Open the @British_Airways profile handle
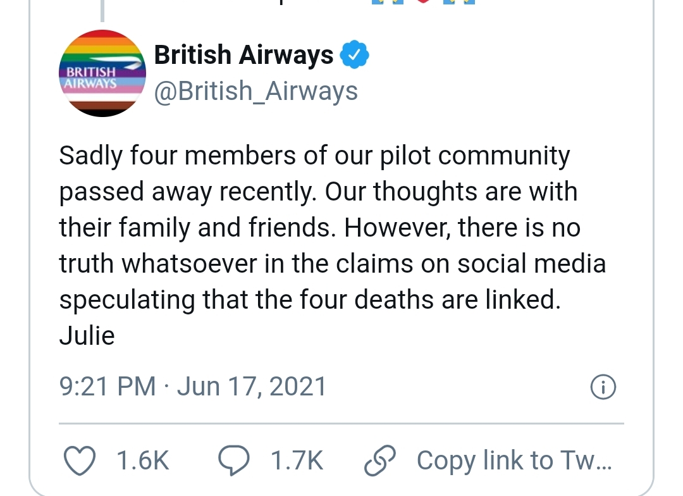Screen dimensions: 683x496 [255, 90]
